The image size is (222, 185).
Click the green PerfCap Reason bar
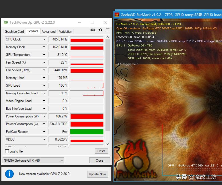tap(87, 132)
